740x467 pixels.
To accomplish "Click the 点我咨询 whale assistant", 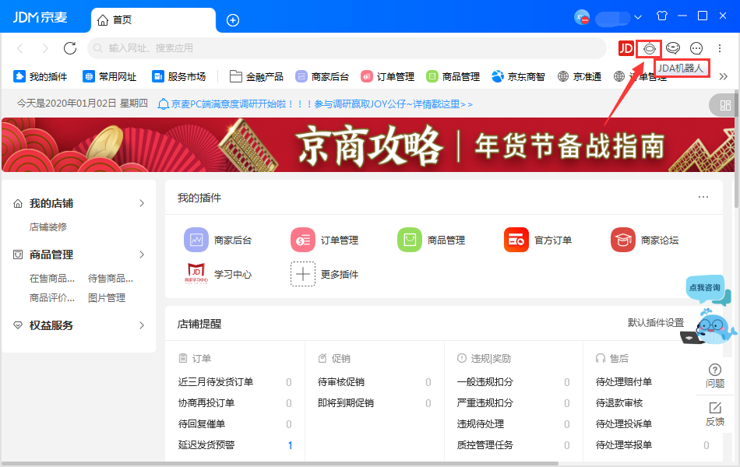I will point(708,311).
